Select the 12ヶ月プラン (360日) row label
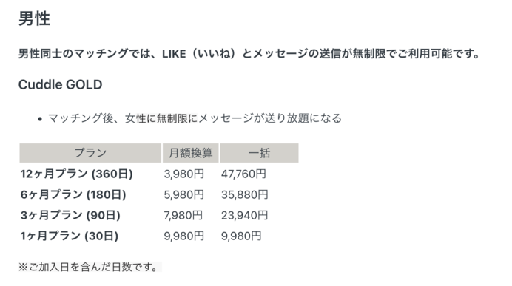This screenshot has width=512, height=286. coord(76,174)
